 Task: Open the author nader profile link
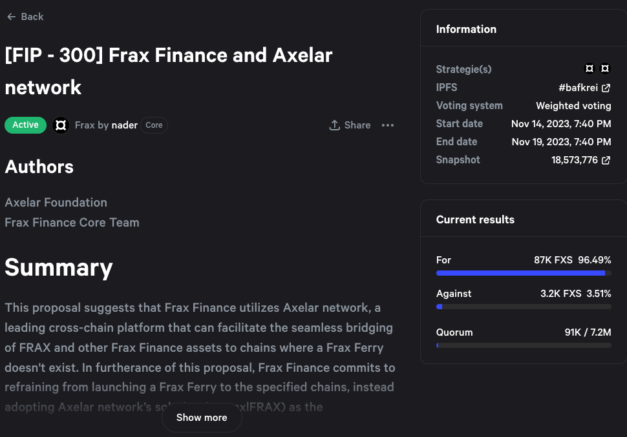[x=124, y=125]
